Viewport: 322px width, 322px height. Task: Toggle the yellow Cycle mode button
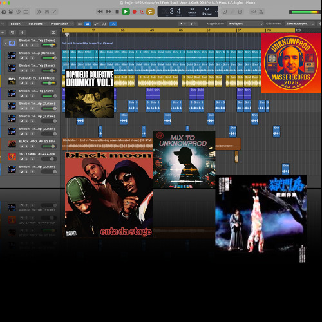point(150,12)
